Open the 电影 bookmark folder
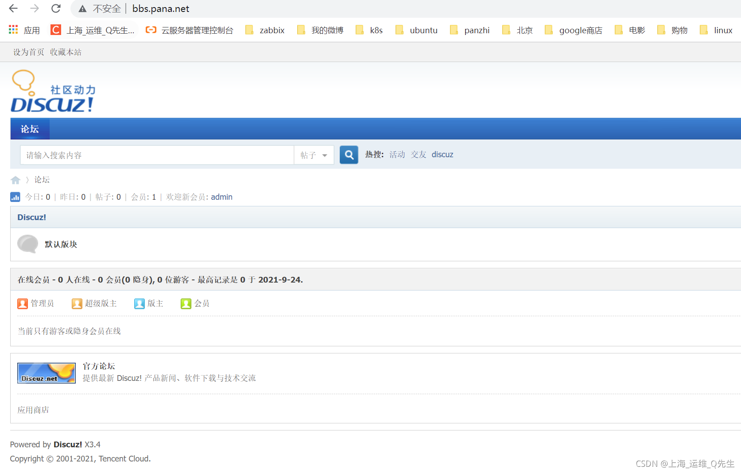 (630, 30)
